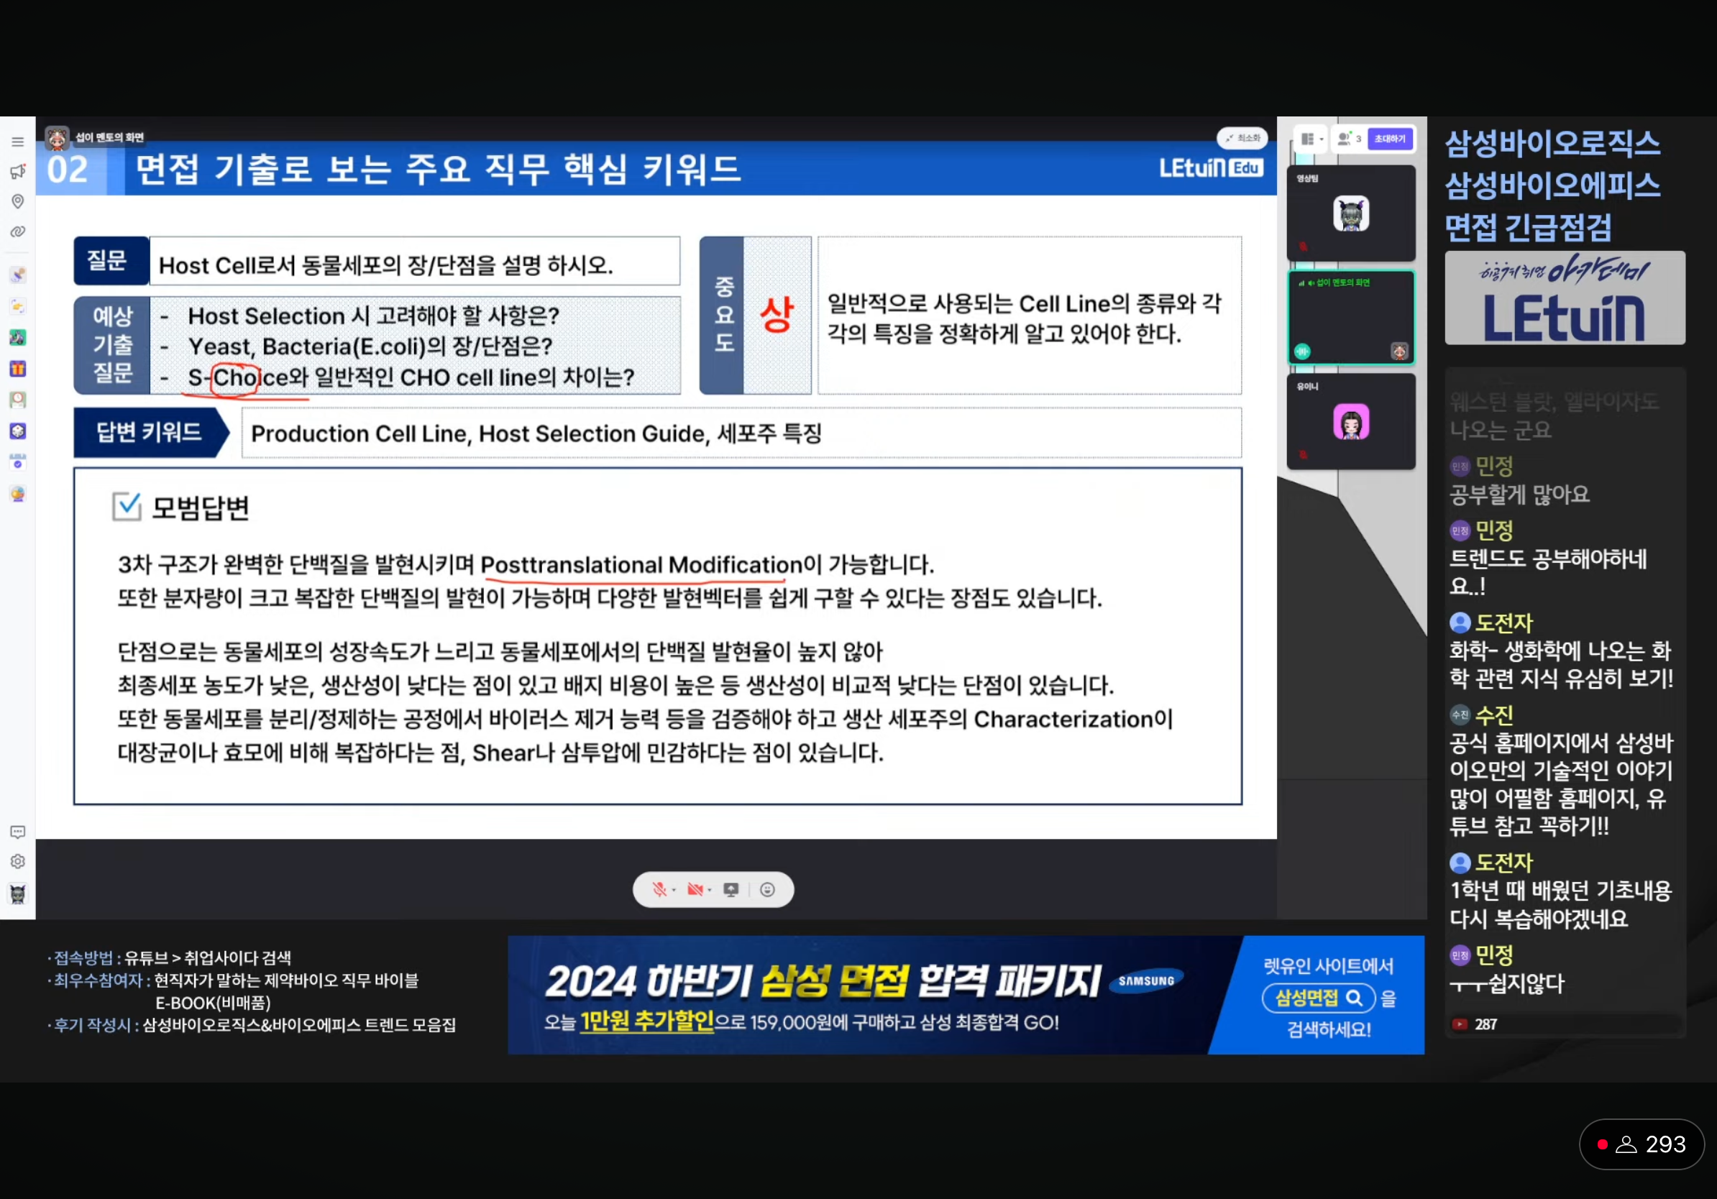Click the 삼성면접 search pill in banner
1717x1199 pixels.
click(x=1319, y=998)
